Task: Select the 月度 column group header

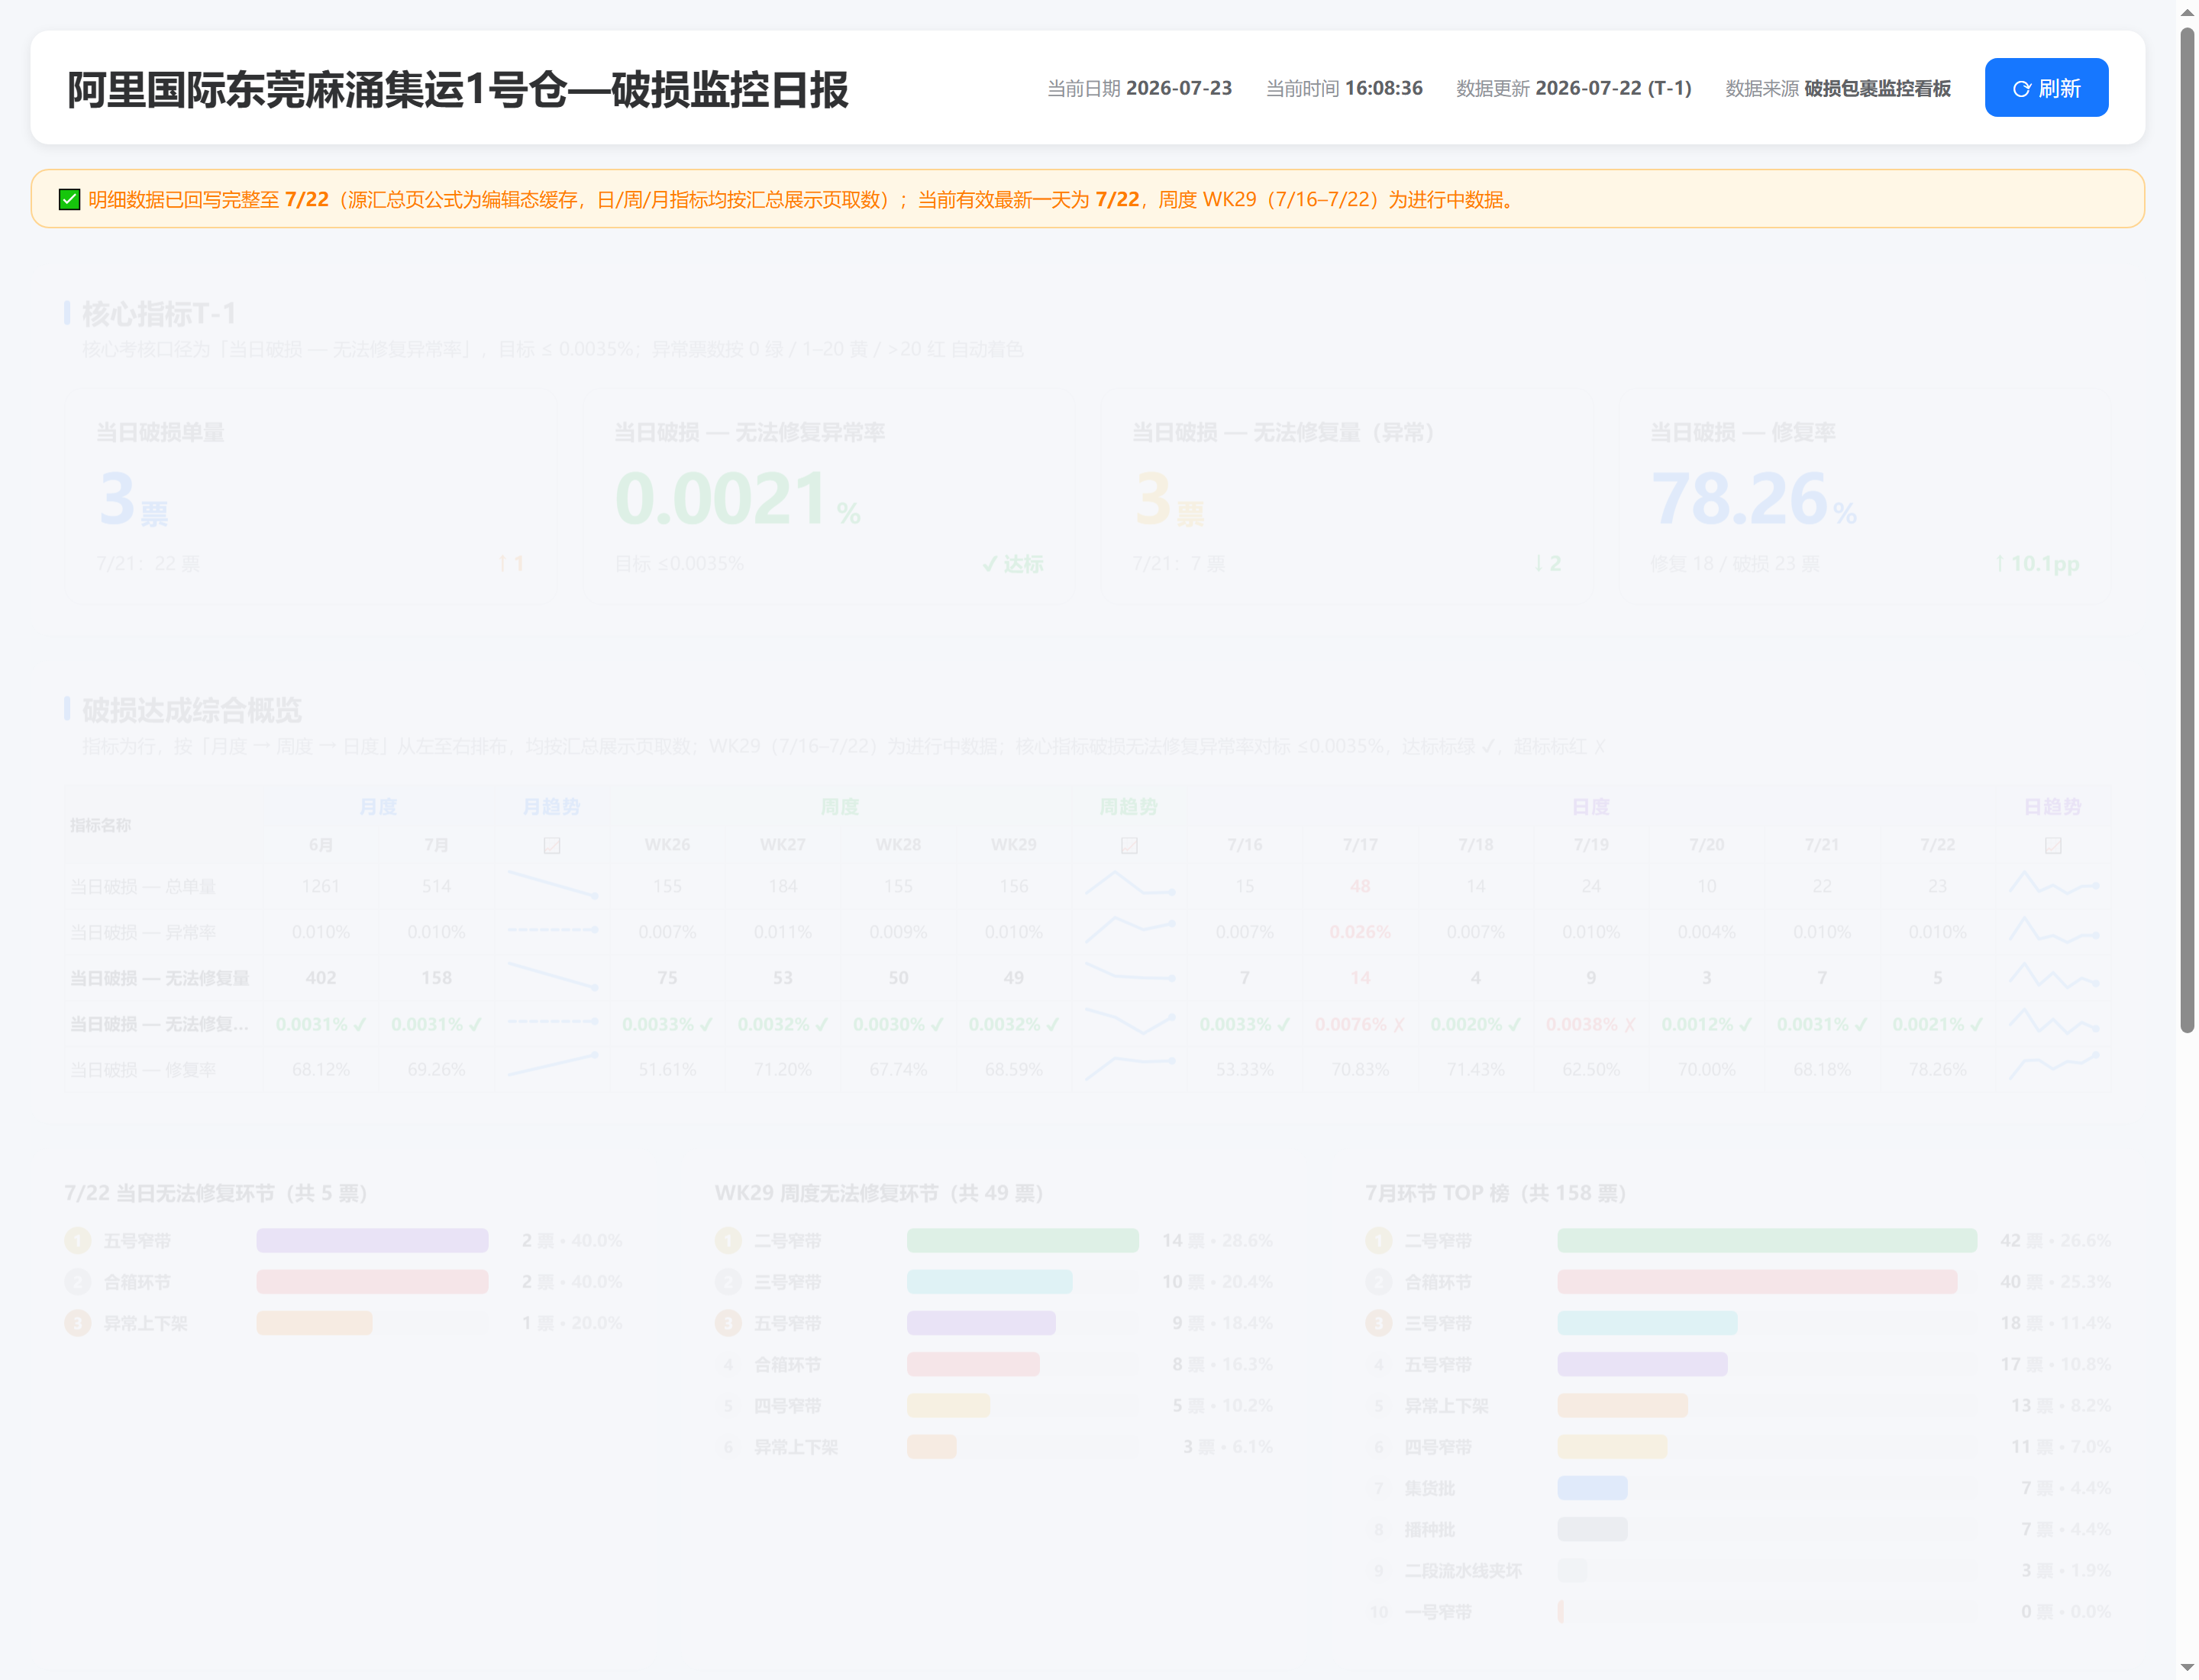Action: tap(378, 807)
